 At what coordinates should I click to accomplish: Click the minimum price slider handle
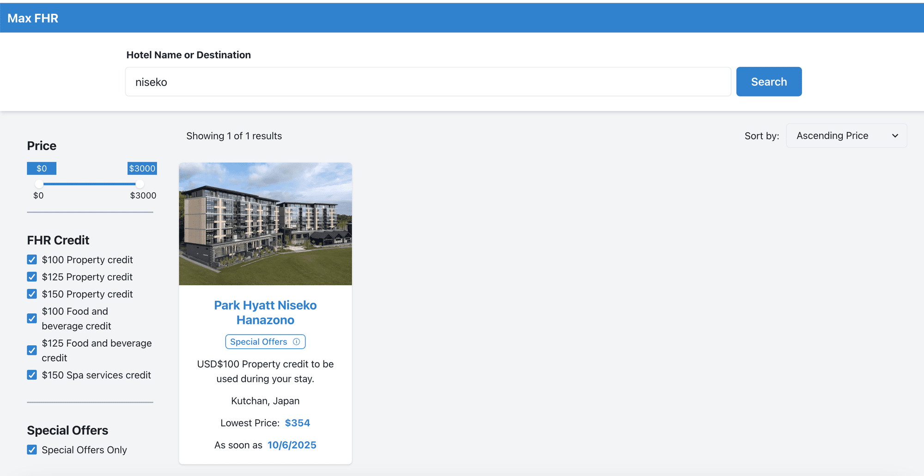click(39, 184)
